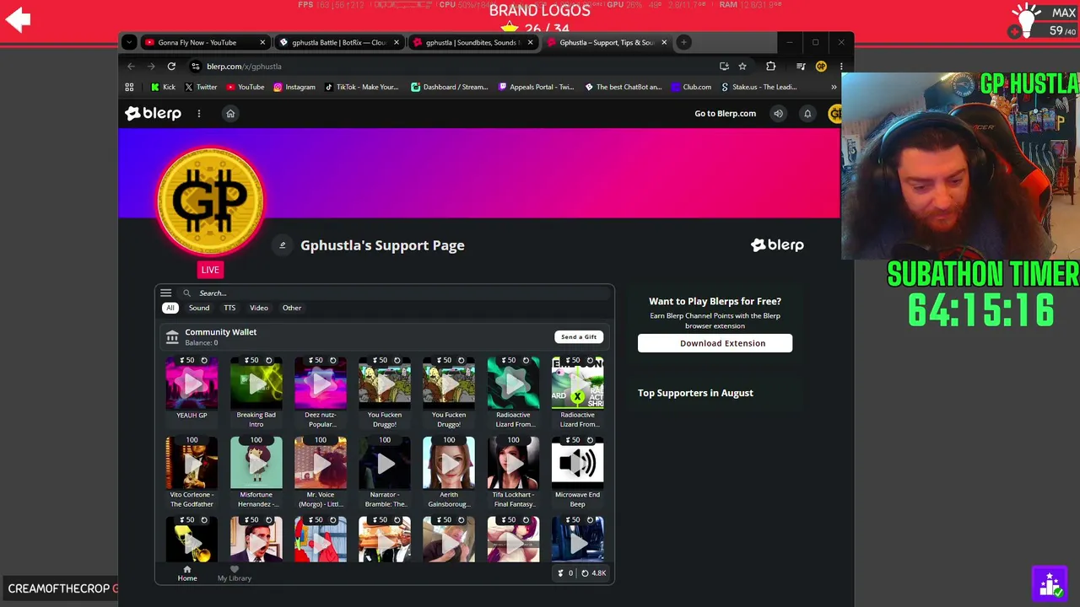Open the Home tab in Blerp panel
Screen dimensions: 1080x607
pos(187,574)
